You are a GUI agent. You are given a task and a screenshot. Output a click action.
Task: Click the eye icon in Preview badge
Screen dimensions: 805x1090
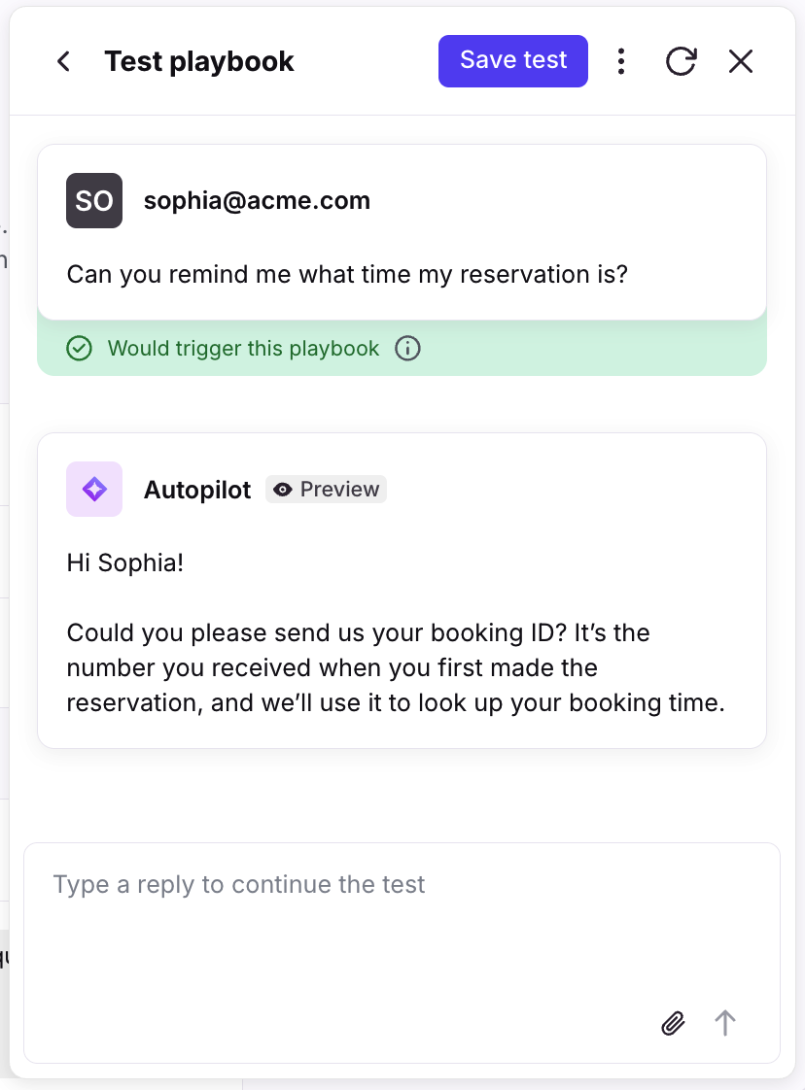(x=283, y=490)
